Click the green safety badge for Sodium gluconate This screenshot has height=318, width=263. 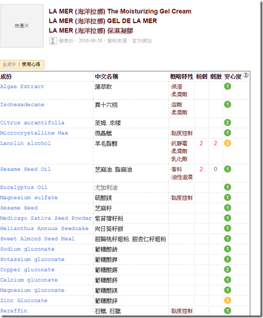[x=228, y=249]
